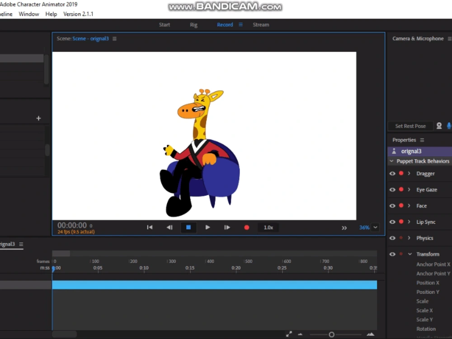Click the plus add button in left panel
Screen dimensions: 452x339
pos(38,118)
